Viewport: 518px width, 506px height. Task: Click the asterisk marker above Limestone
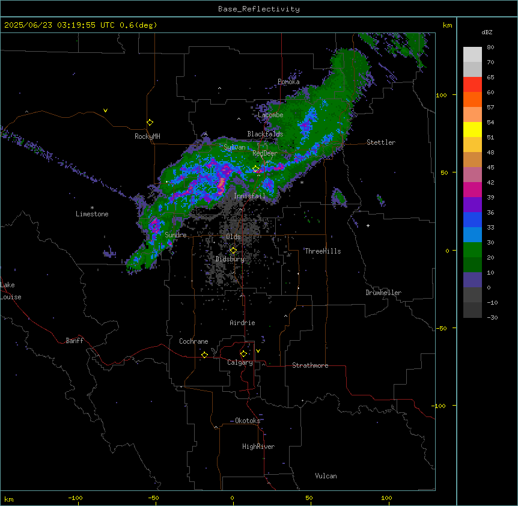92,207
